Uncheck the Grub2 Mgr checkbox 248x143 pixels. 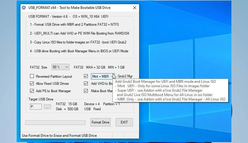tap(86, 76)
